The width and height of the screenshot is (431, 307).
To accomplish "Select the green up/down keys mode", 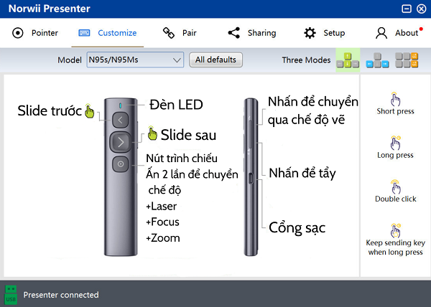I will pyautogui.click(x=348, y=60).
